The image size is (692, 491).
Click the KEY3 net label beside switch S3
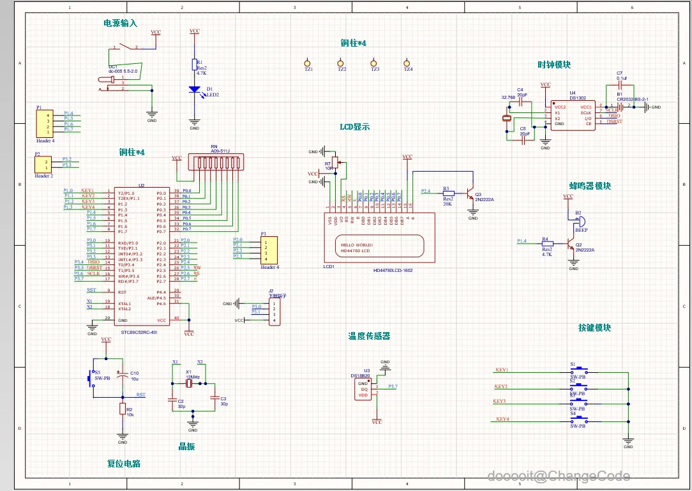[499, 402]
